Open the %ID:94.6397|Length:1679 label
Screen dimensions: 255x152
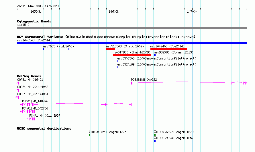(174, 132)
